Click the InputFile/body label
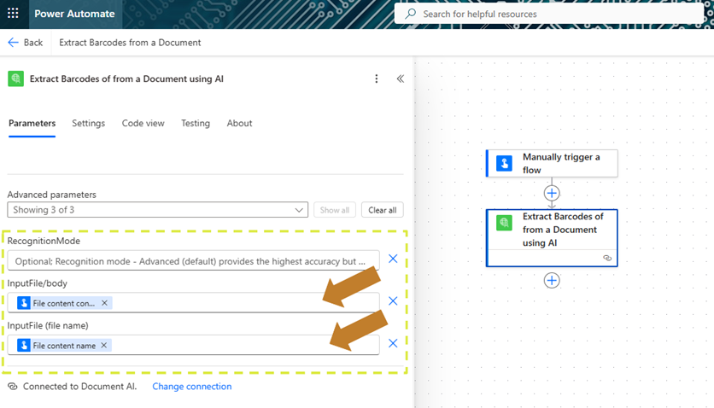 (x=38, y=283)
